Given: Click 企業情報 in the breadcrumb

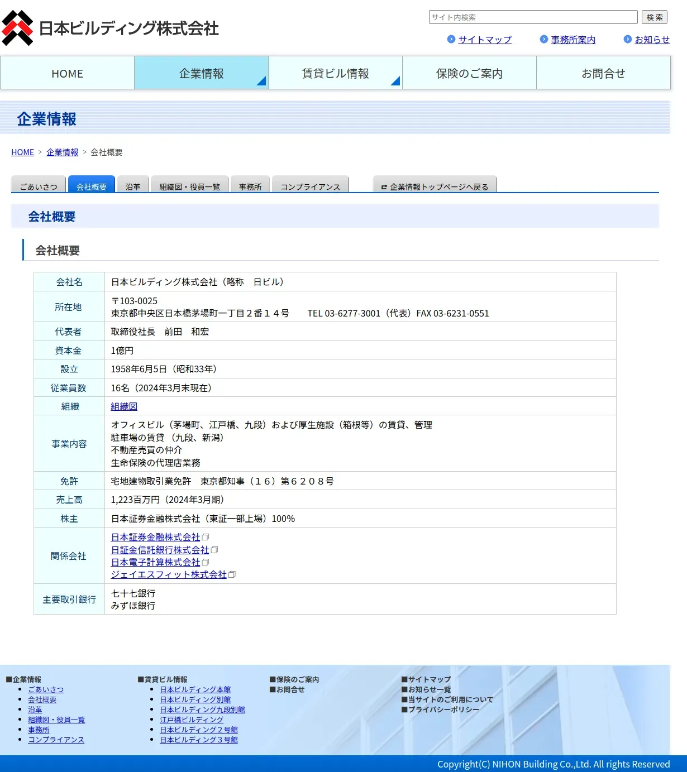Looking at the screenshot, I should point(63,152).
